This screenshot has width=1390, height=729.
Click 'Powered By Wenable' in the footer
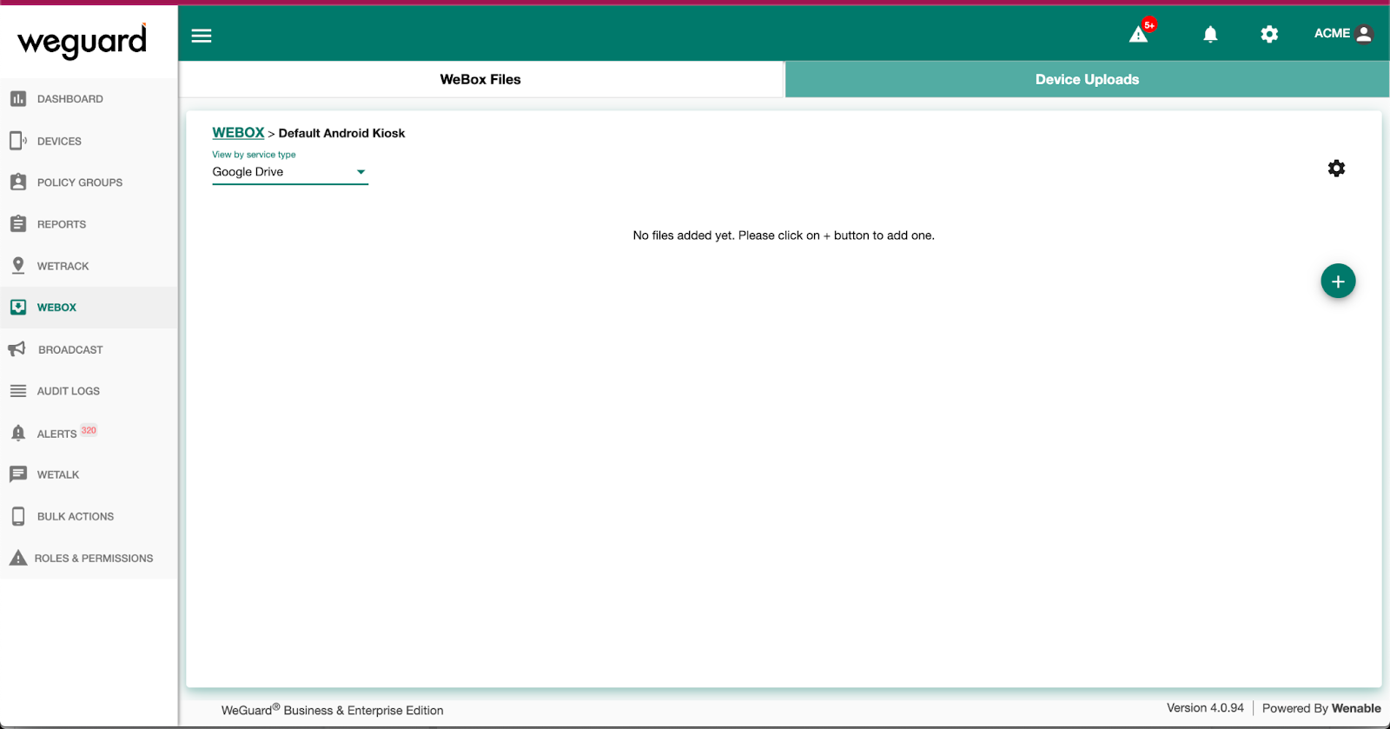pyautogui.click(x=1321, y=708)
